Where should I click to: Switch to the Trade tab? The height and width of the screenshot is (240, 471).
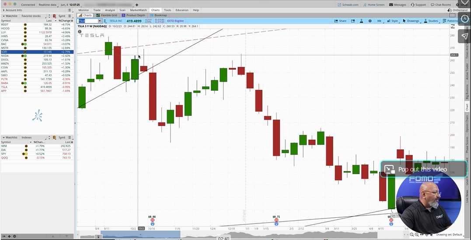tap(97, 10)
